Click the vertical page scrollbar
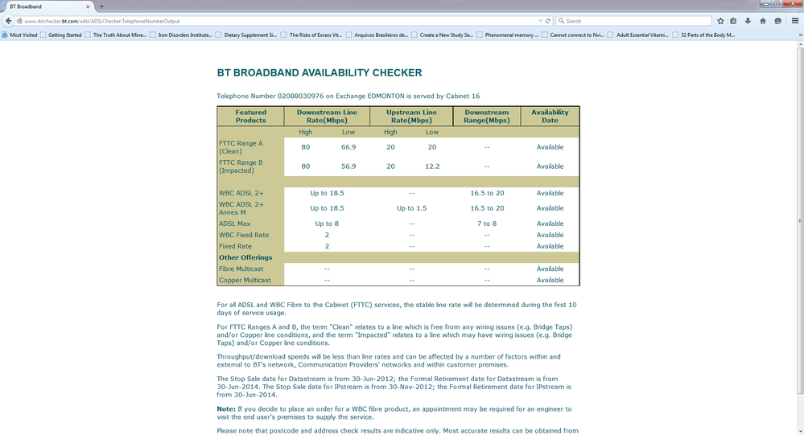This screenshot has width=804, height=435. [800, 220]
